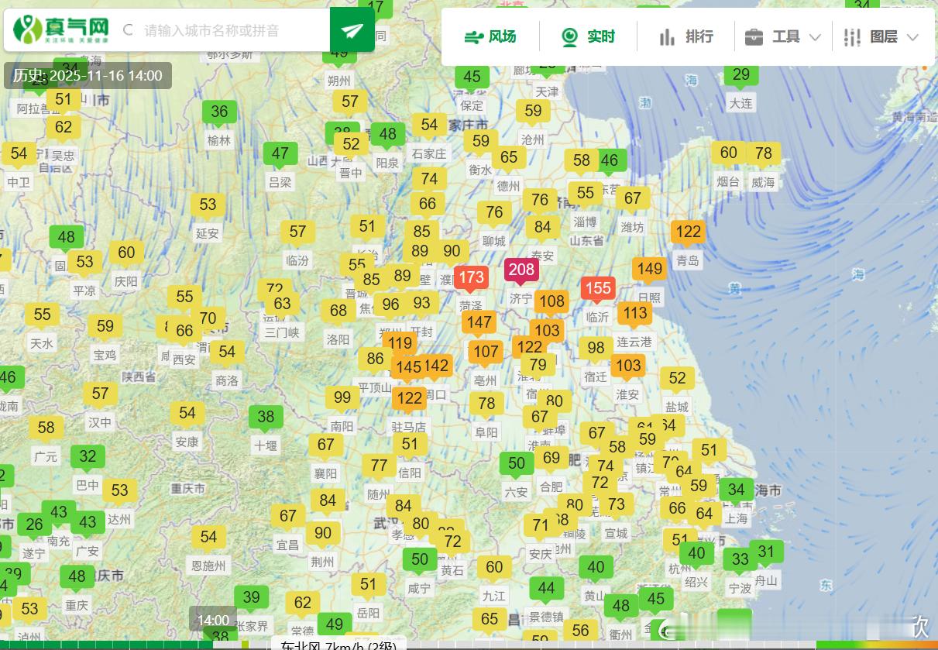The image size is (938, 650).
Task: Select the 盐城 AQI 52 marker
Action: [x=677, y=380]
